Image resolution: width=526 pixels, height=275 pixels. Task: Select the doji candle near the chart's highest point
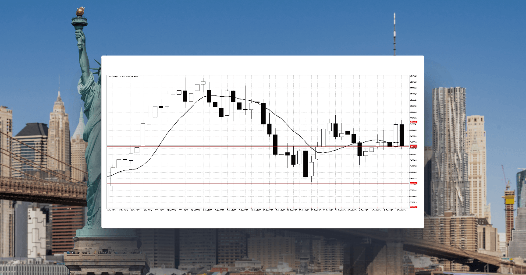pyautogui.click(x=203, y=83)
